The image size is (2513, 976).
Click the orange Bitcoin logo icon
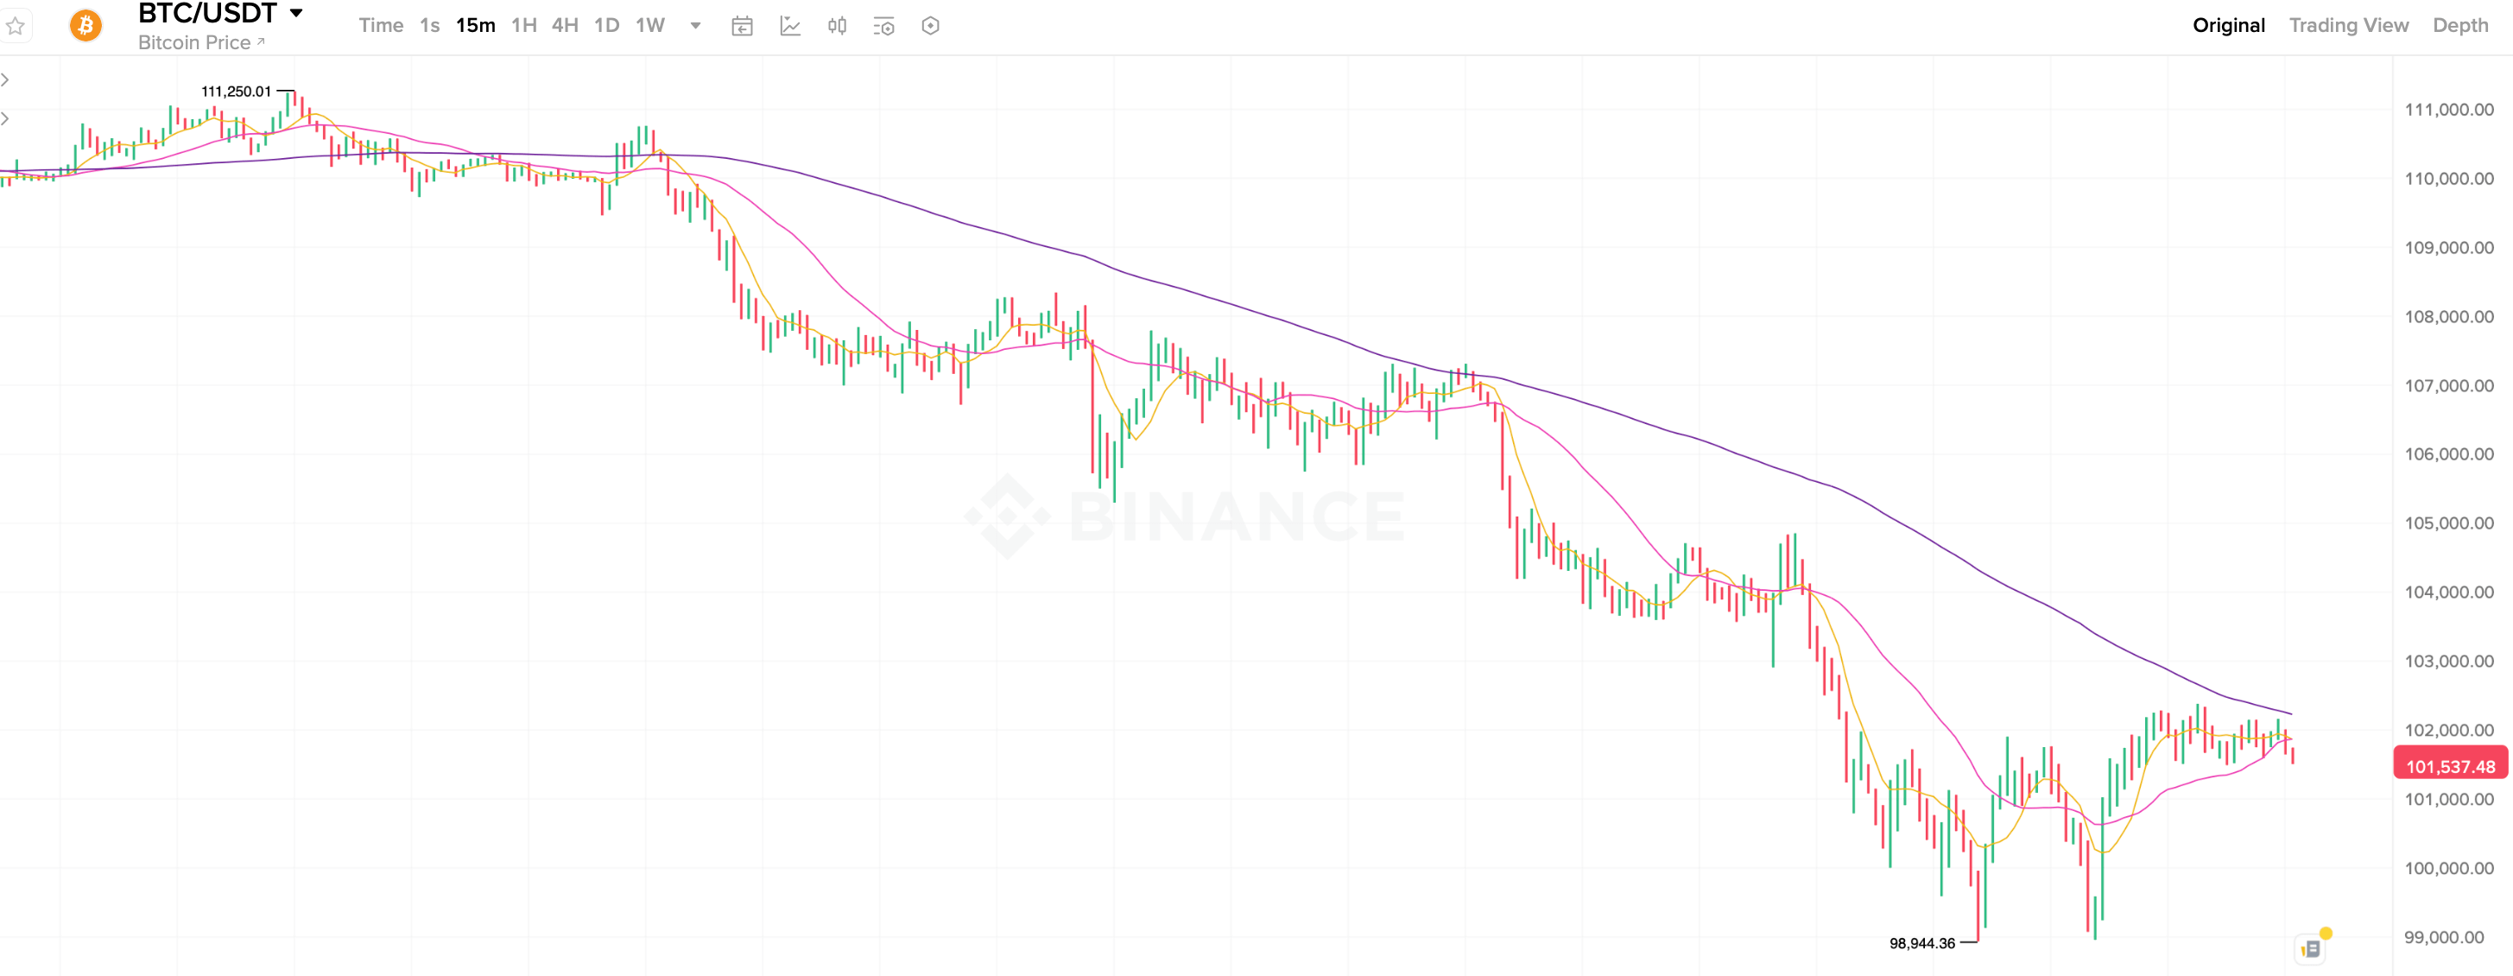(85, 25)
